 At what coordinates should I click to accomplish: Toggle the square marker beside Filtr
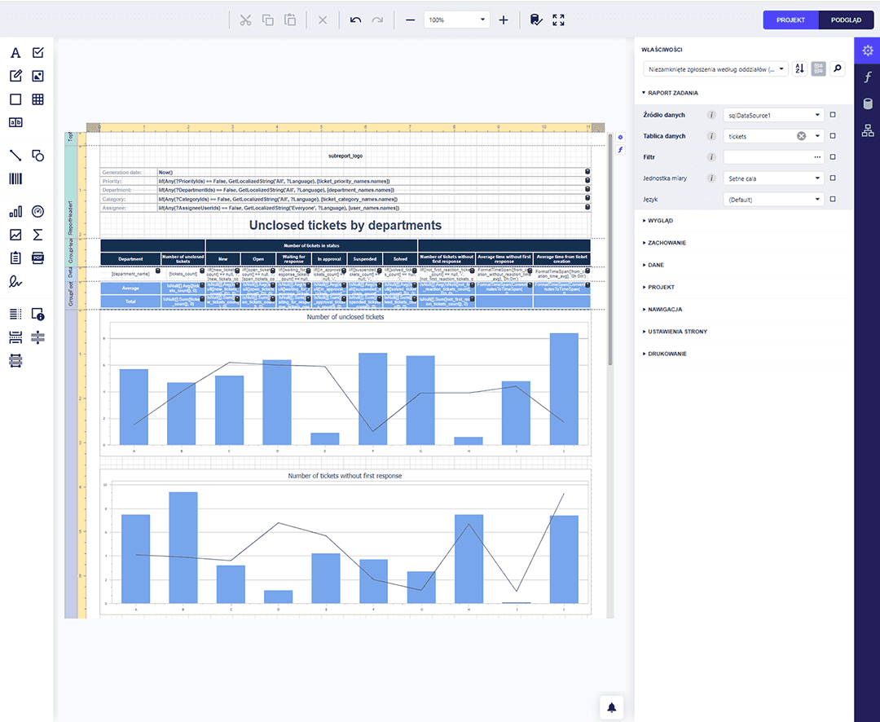(x=833, y=157)
